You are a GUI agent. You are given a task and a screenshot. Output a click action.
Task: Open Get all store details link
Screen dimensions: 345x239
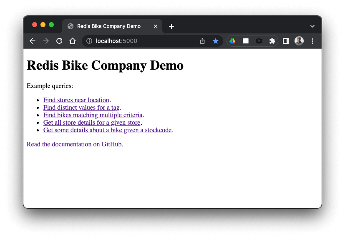tap(92, 122)
